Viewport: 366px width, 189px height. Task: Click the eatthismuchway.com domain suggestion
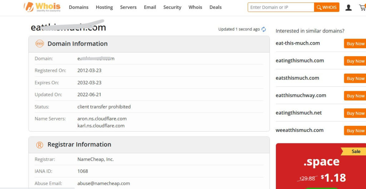(301, 95)
